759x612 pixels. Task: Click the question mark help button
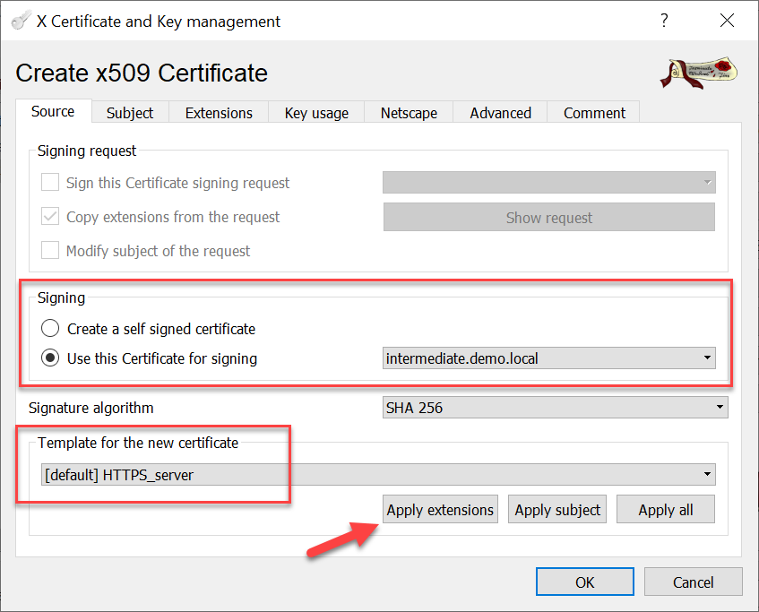(664, 21)
